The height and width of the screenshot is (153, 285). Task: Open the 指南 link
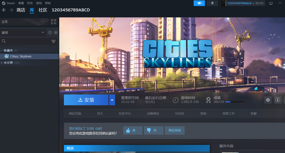coord(203,113)
